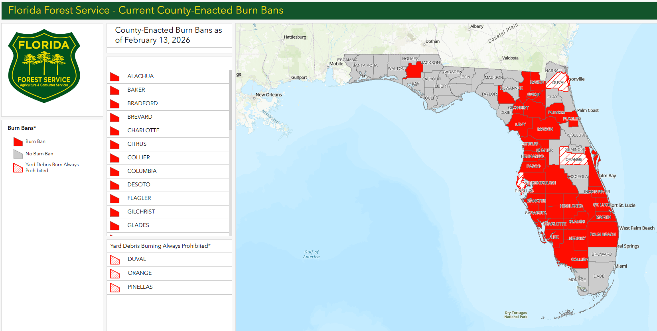Choose COLLIER from the county list
Viewport: 657px width, 331px height.
[x=138, y=158]
